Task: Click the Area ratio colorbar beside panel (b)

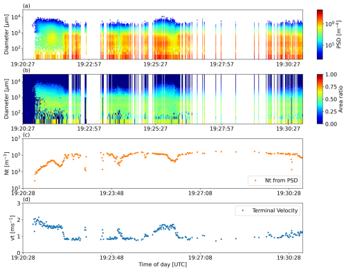Action: (320, 99)
